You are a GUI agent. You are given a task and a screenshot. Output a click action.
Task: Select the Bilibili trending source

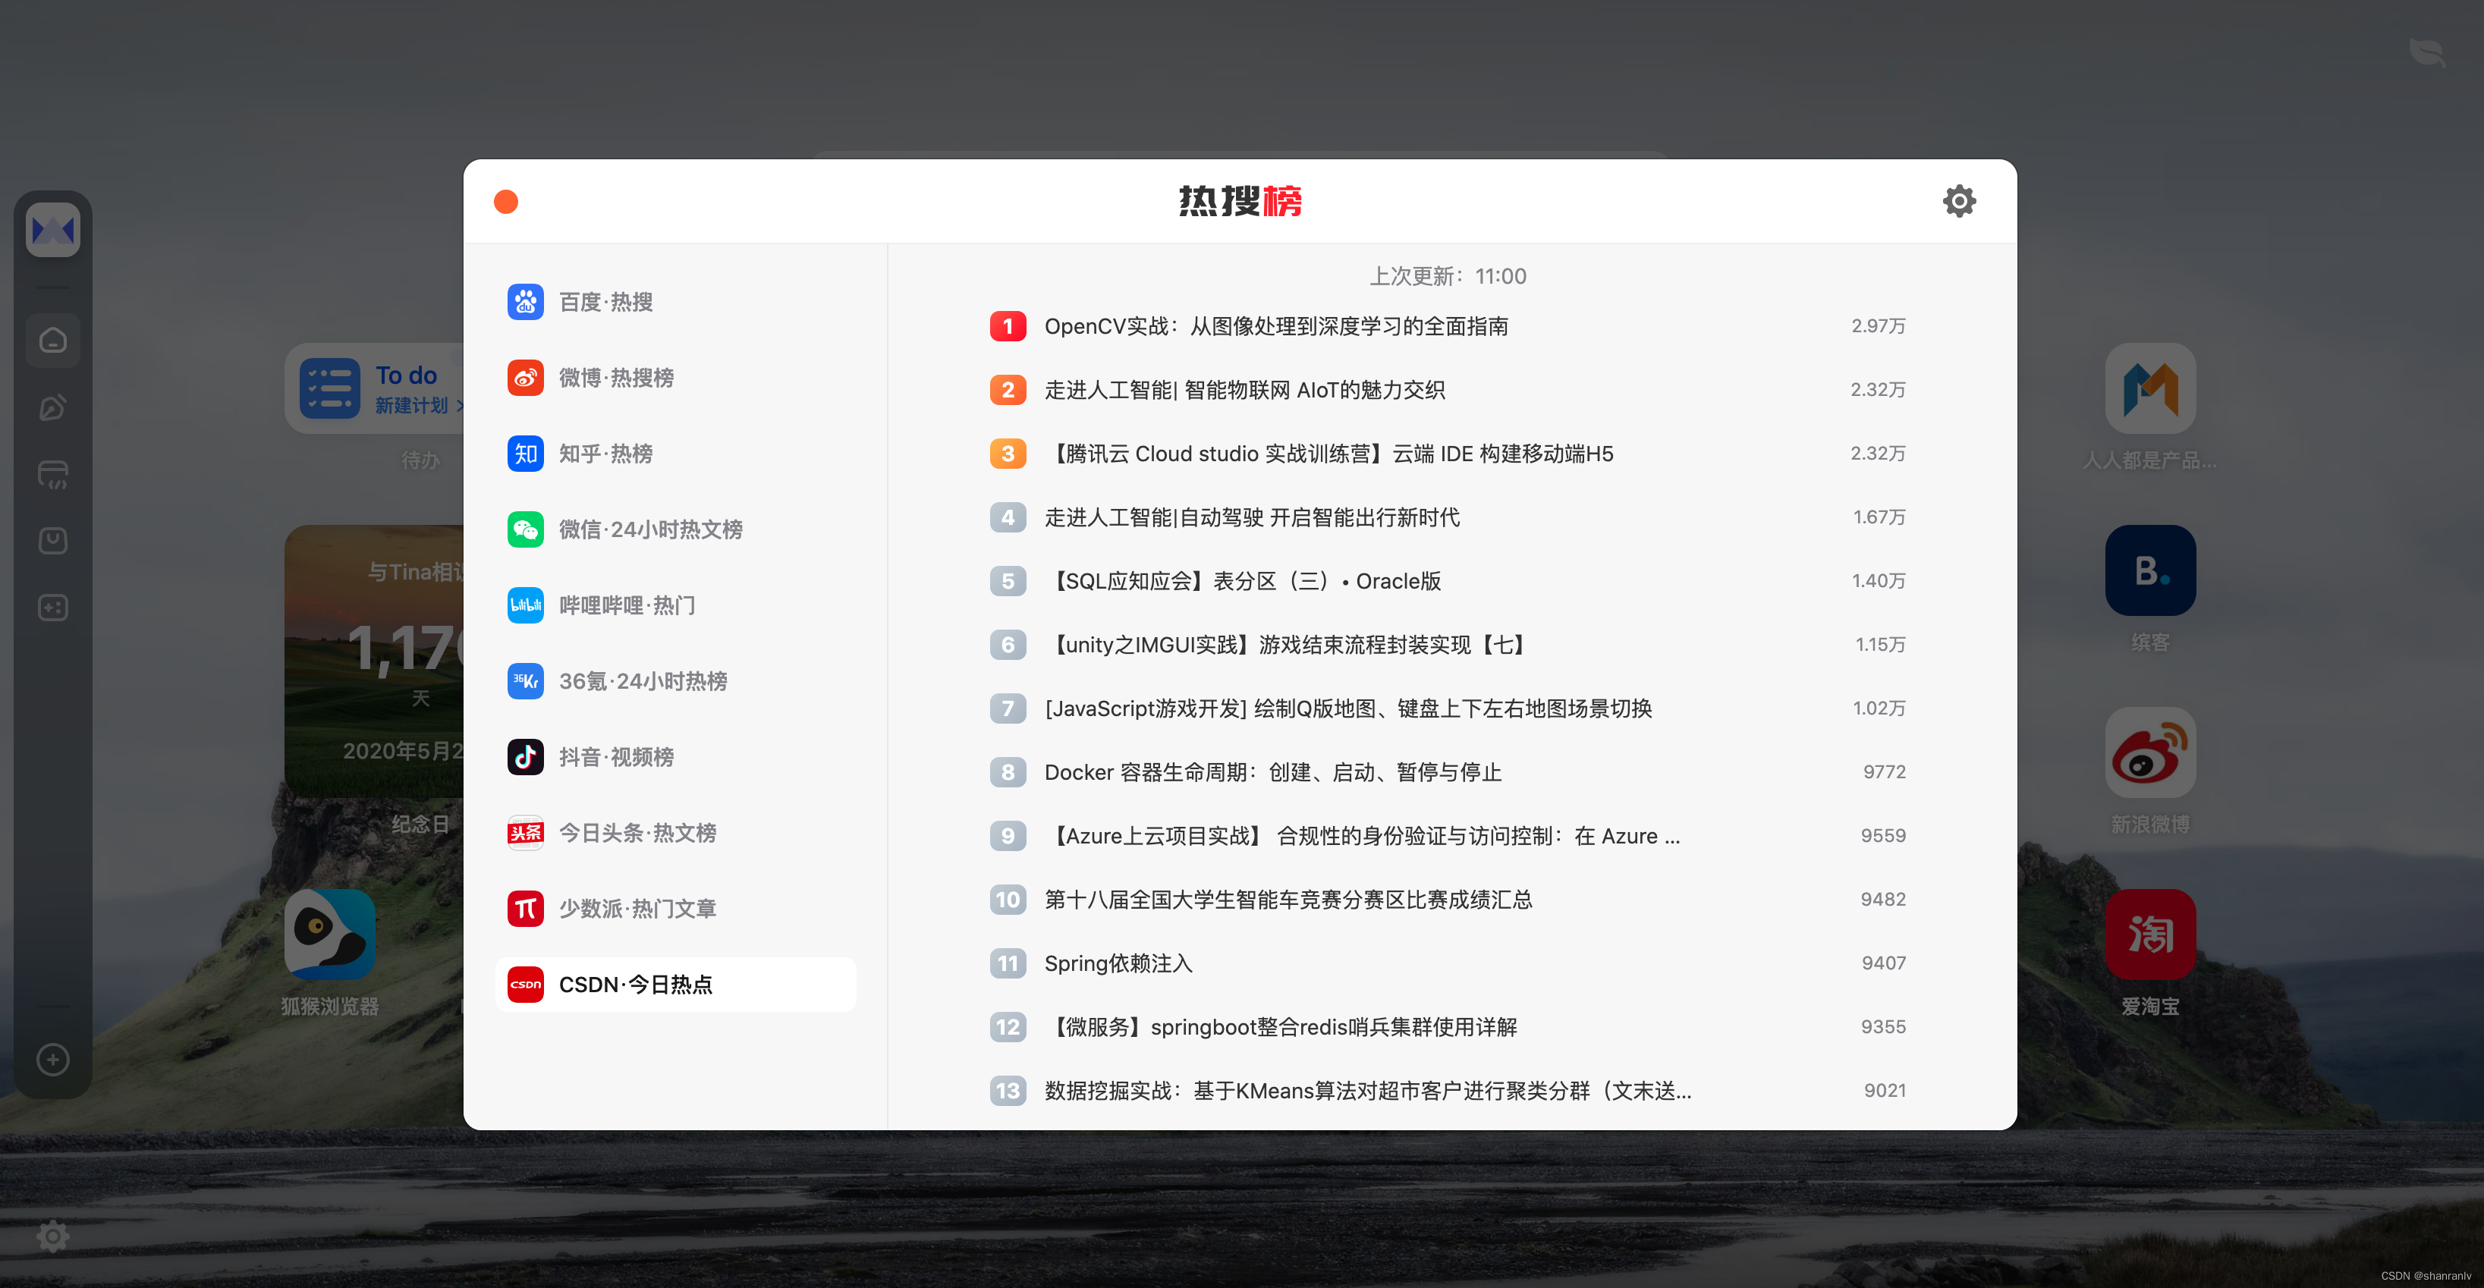click(x=626, y=605)
